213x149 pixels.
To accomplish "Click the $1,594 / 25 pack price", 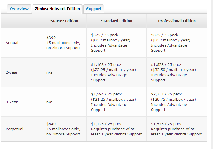I will pyautogui.click(x=106, y=94).
